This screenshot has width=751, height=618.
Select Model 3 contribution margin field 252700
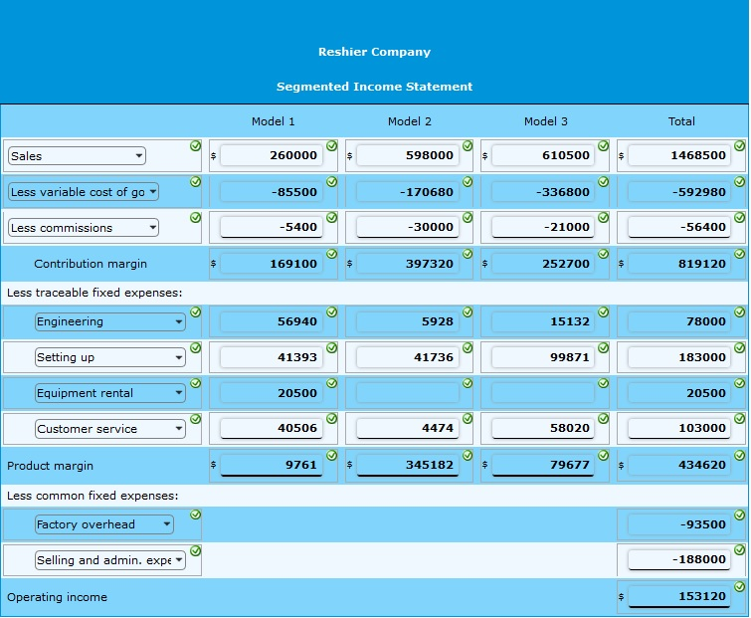pyautogui.click(x=543, y=264)
